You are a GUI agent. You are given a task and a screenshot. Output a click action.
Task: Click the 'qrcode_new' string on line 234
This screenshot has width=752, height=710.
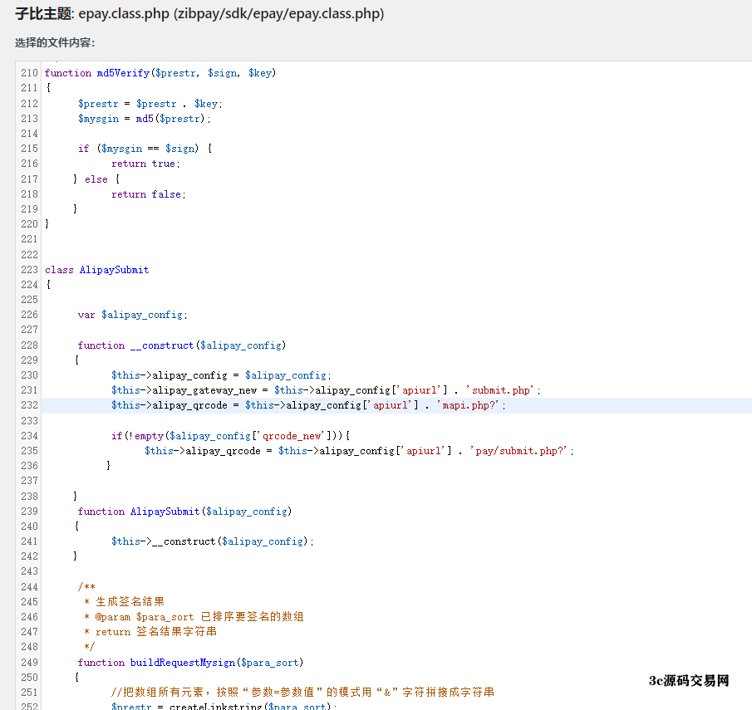point(292,436)
